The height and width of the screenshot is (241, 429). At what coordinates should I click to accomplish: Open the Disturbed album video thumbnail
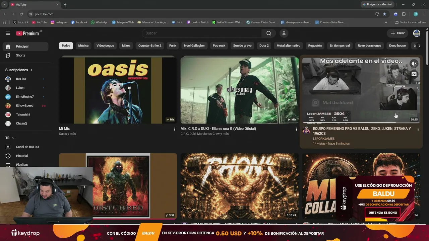[118, 186]
